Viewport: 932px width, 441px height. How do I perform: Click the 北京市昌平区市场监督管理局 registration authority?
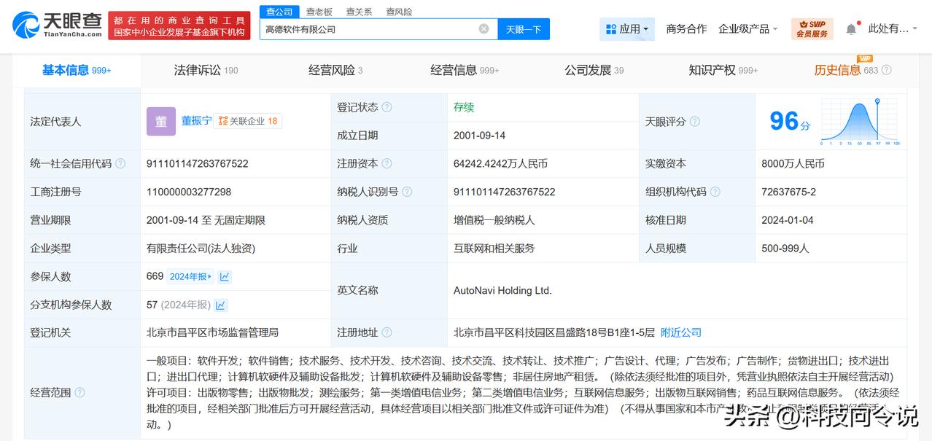click(x=213, y=332)
